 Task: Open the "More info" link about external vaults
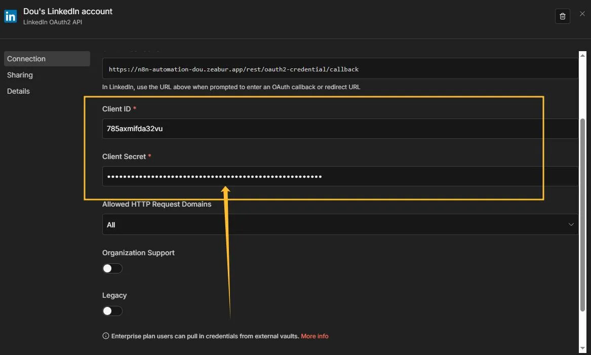tap(314, 336)
